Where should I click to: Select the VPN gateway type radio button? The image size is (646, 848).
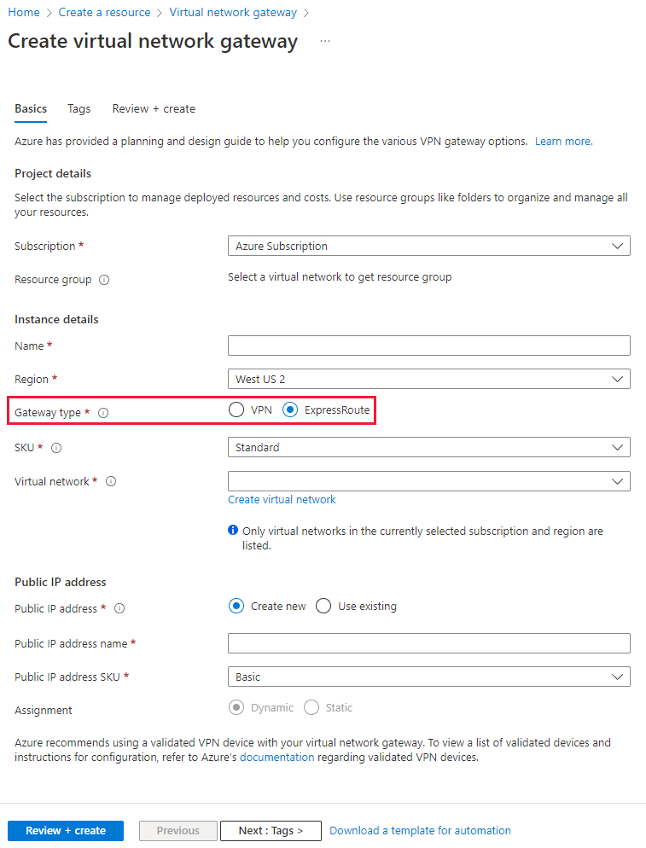coord(236,410)
